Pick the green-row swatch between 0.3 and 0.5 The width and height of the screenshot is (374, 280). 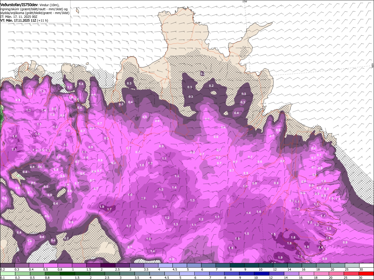coord(23,274)
